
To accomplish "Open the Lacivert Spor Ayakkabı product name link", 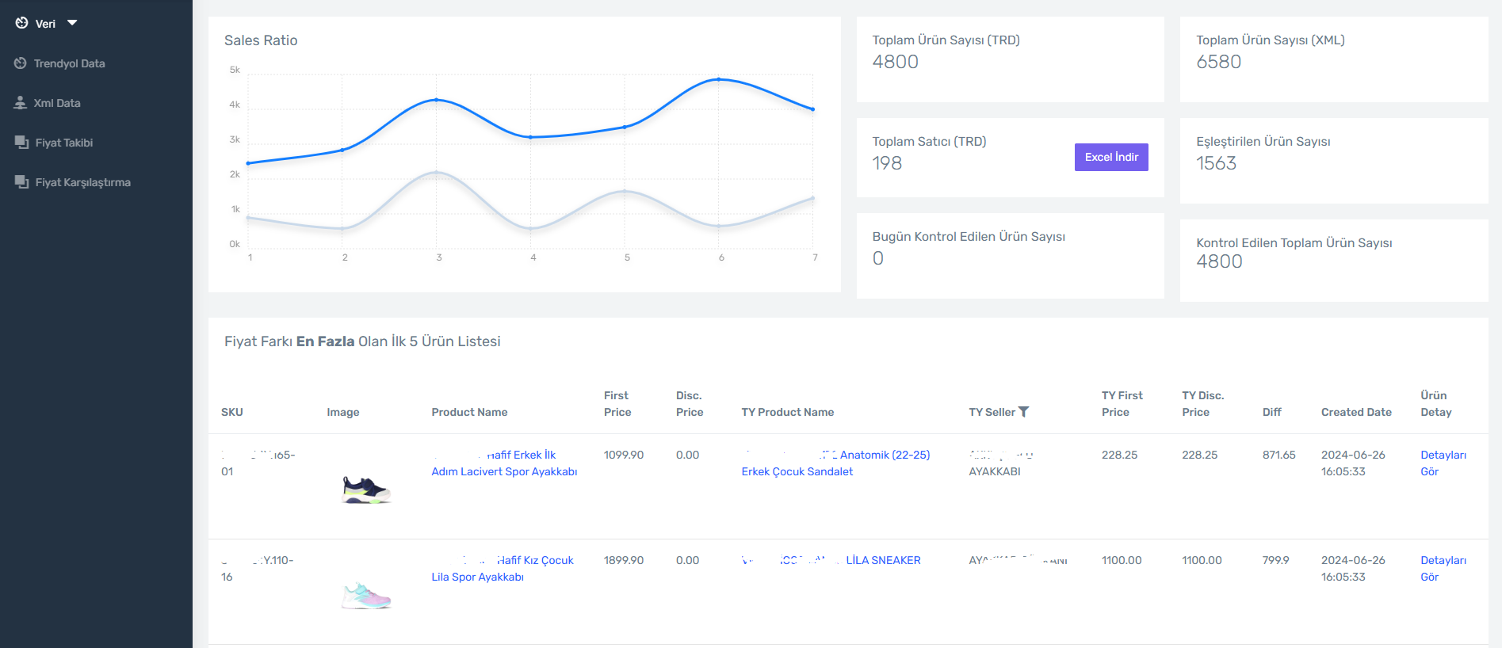I will [504, 471].
